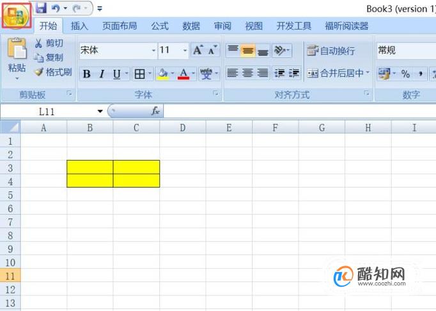Decrease cell indent
The image size is (436, 311).
pyautogui.click(x=279, y=73)
